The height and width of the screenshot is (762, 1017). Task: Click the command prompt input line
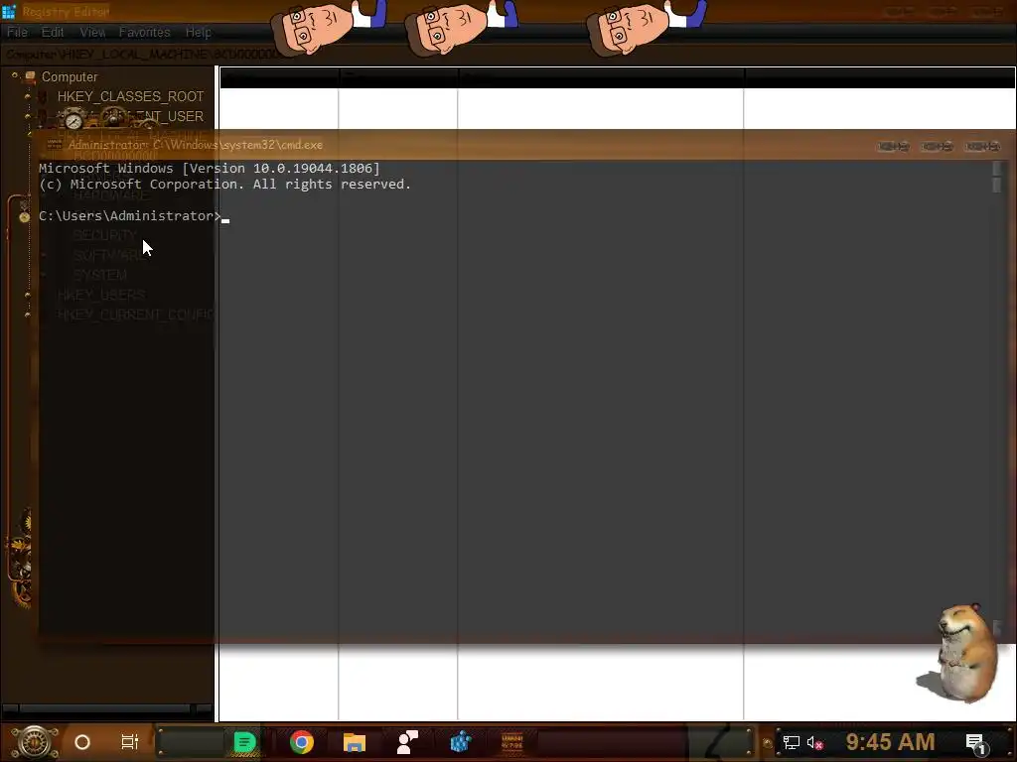(x=134, y=215)
